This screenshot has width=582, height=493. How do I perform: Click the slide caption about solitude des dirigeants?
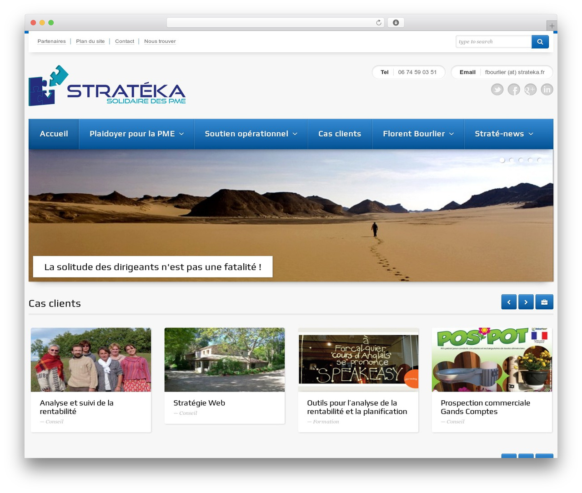point(153,267)
